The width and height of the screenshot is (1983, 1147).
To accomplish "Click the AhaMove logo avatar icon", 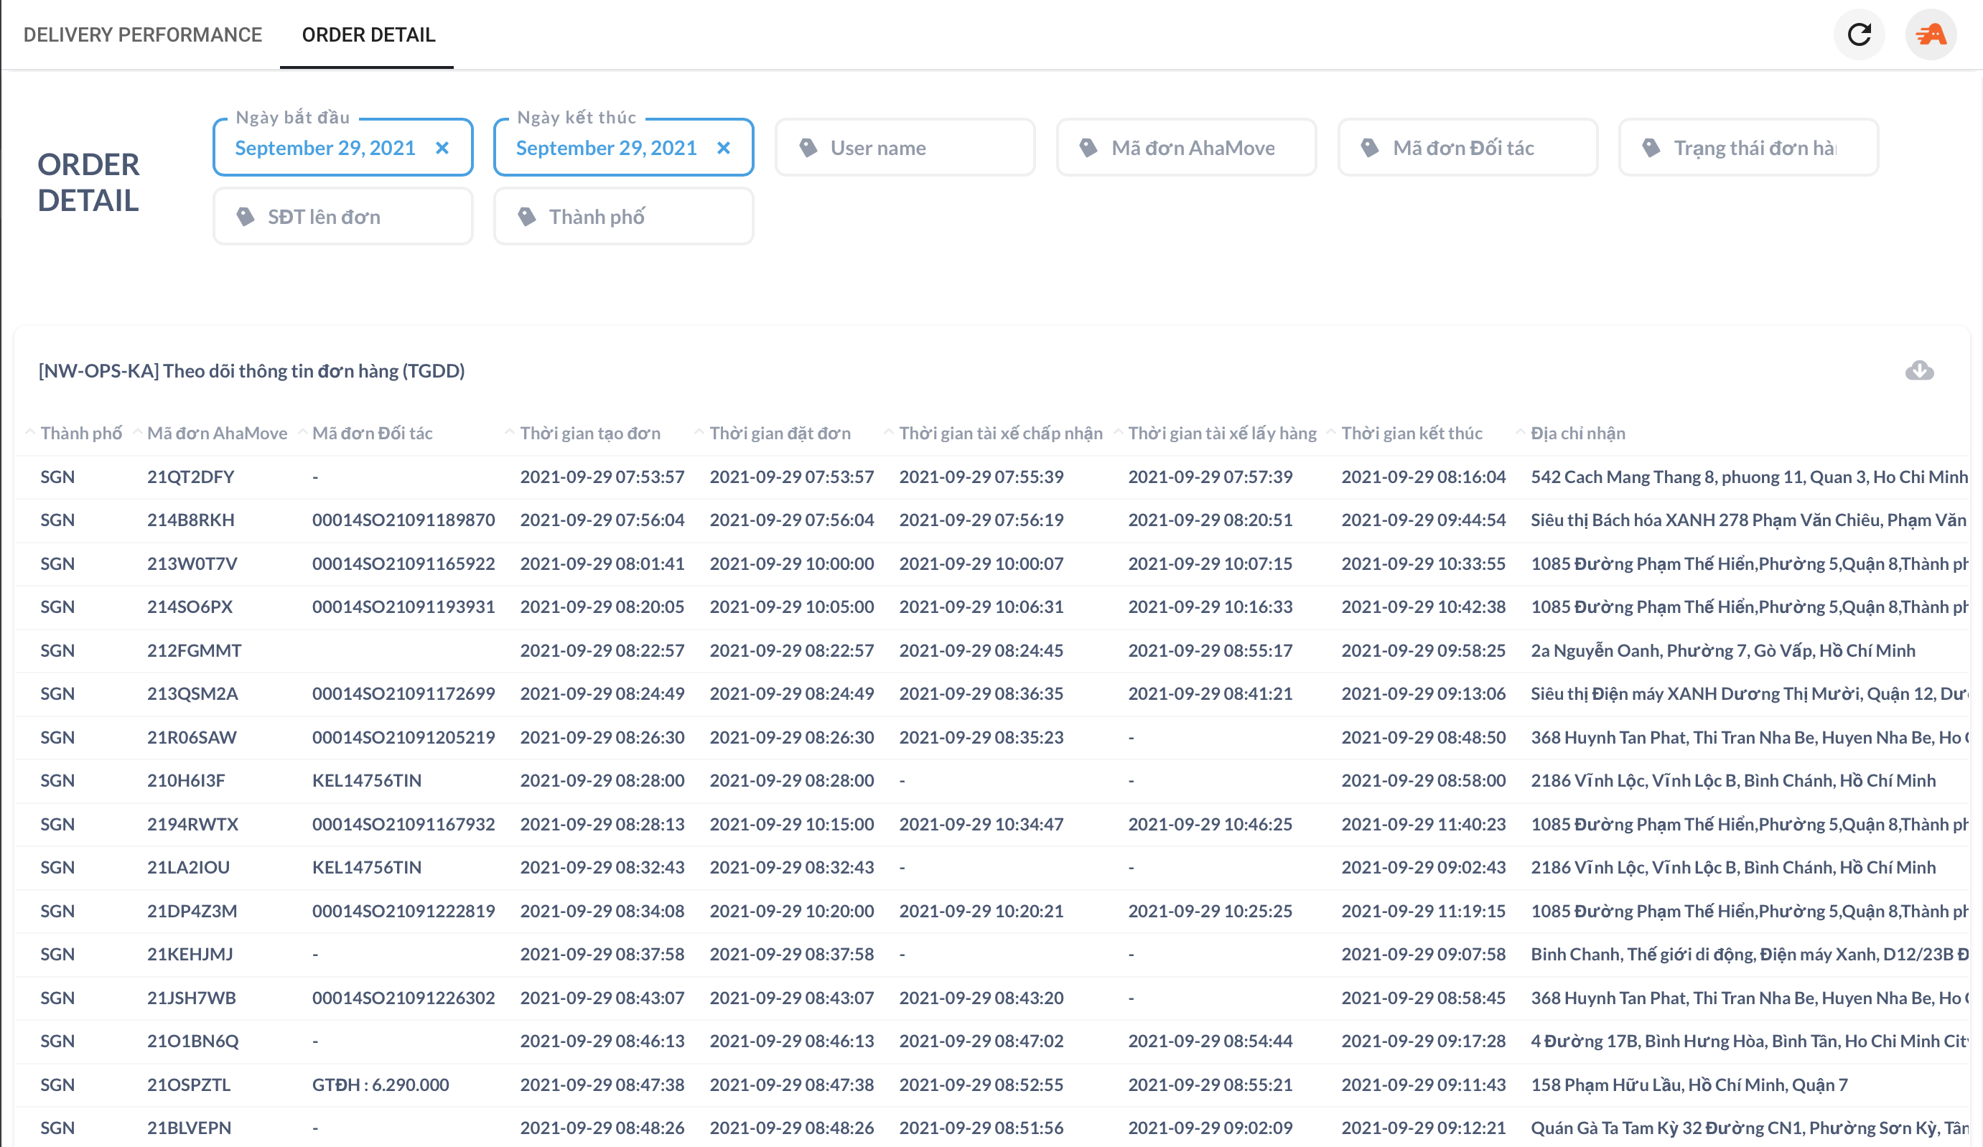I will [1931, 34].
